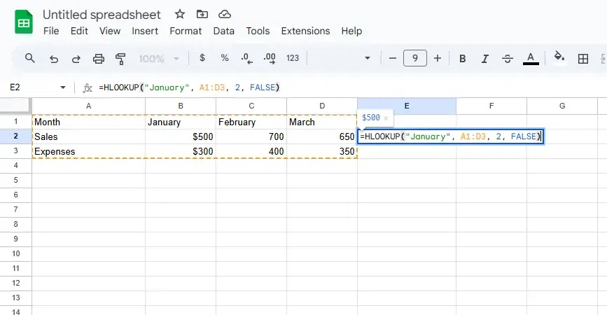Expand the font family dropdown
Image resolution: width=607 pixels, height=315 pixels.
368,59
